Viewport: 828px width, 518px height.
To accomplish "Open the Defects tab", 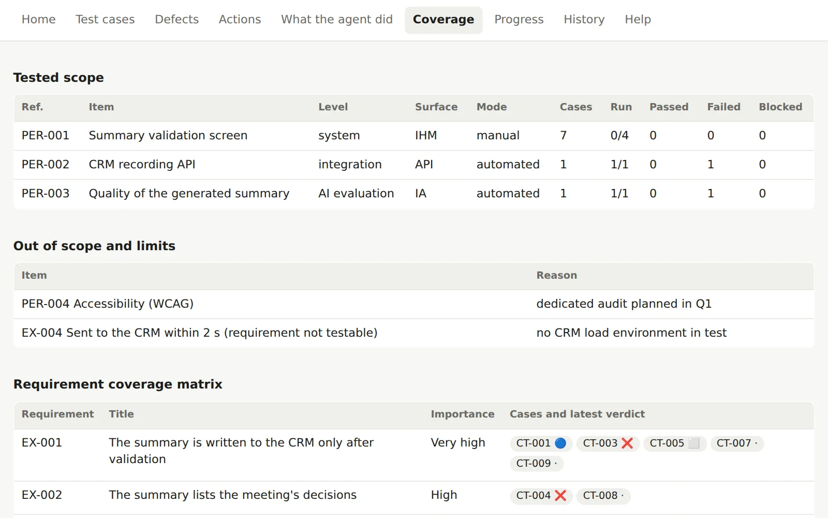I will tap(176, 20).
